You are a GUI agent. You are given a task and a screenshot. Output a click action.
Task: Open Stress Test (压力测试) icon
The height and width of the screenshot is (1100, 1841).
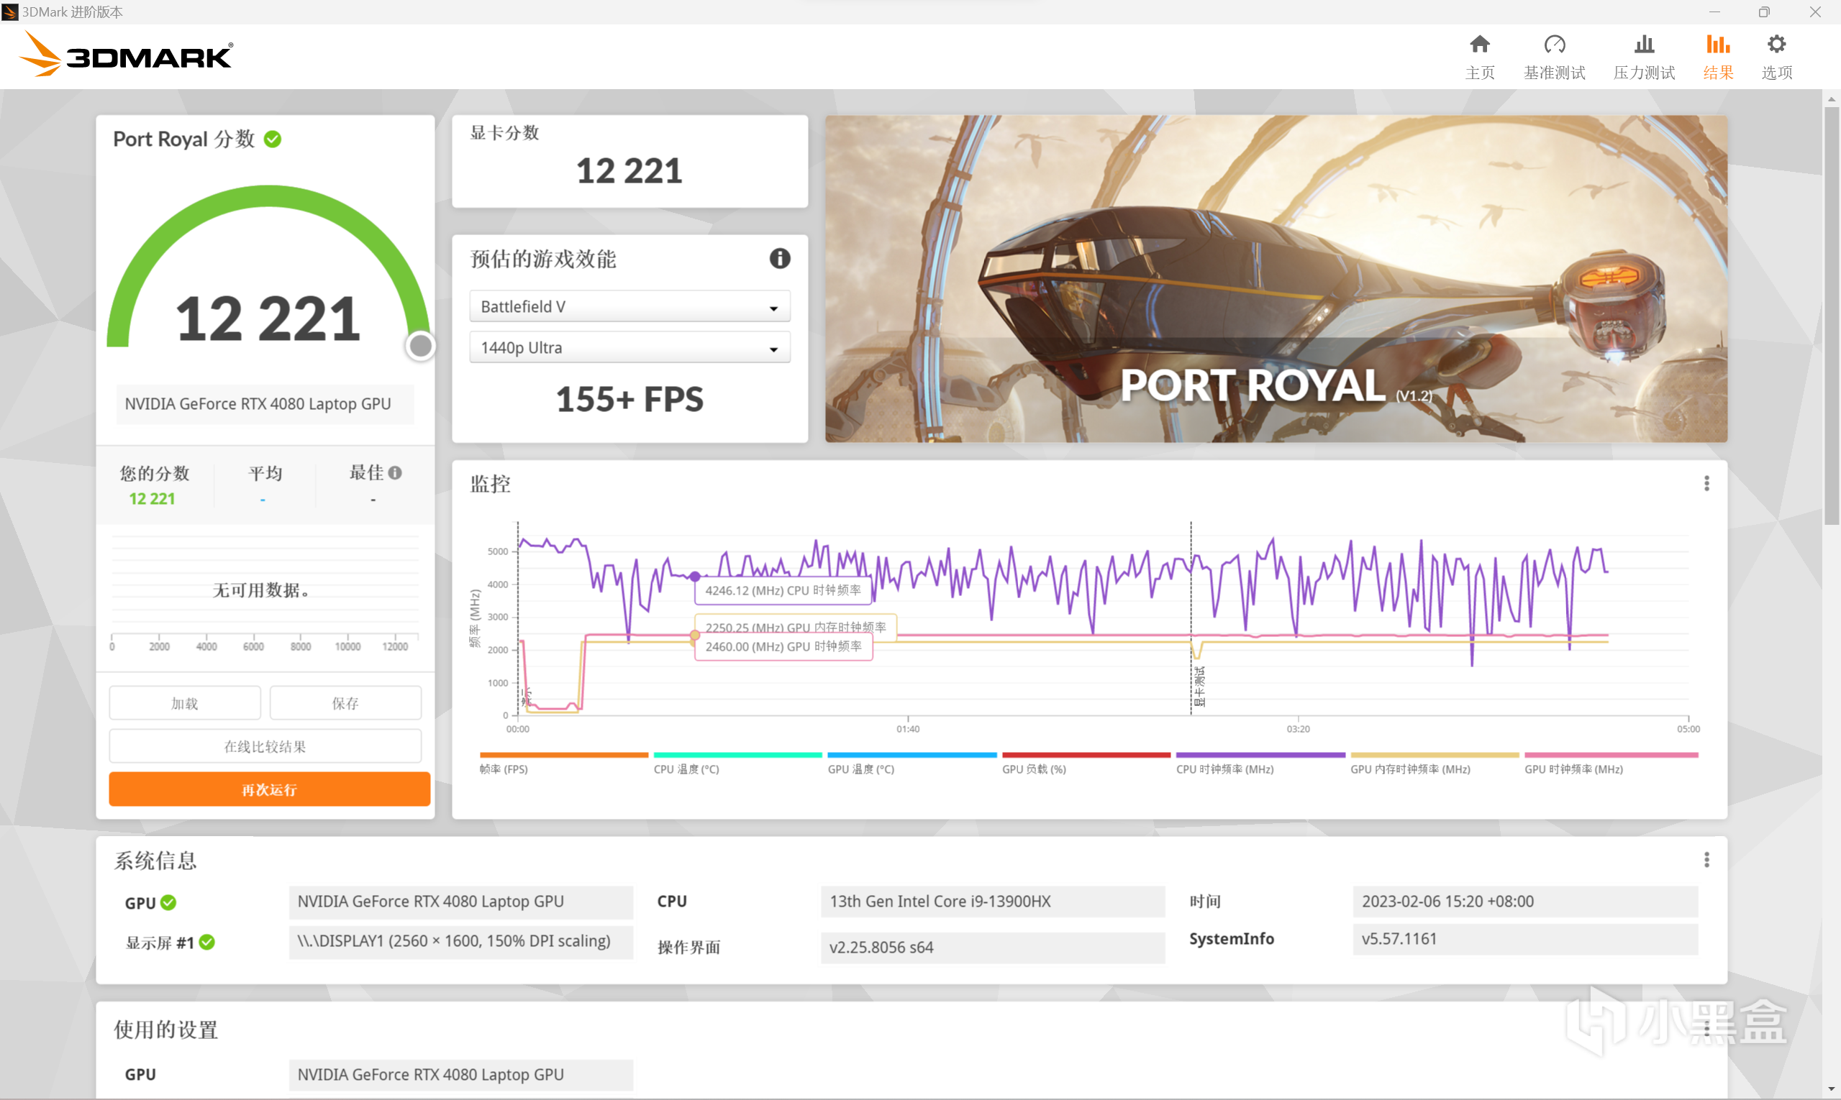[x=1644, y=45]
